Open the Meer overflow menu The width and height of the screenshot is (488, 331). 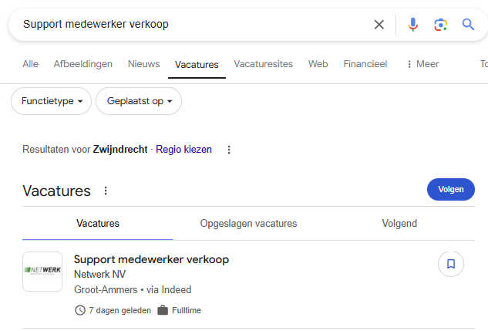422,64
